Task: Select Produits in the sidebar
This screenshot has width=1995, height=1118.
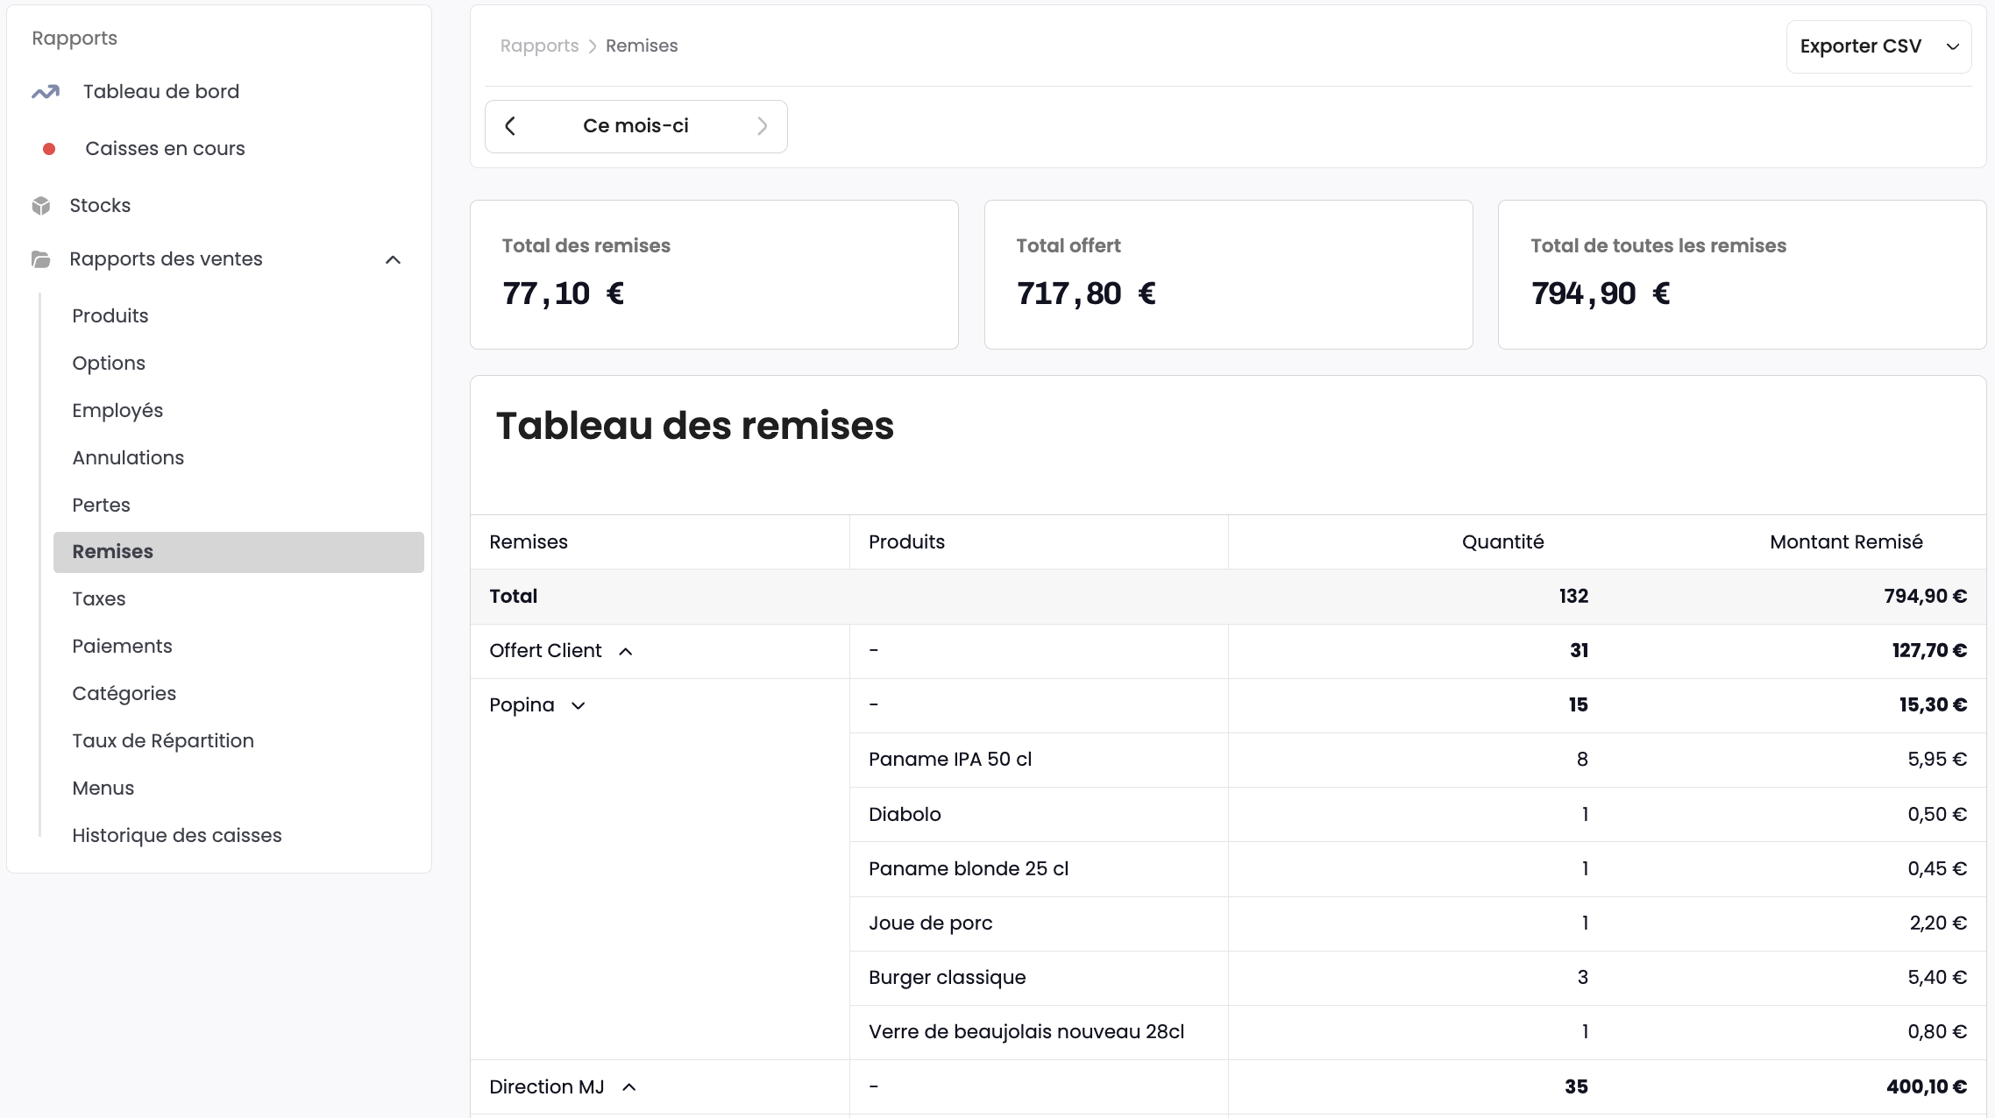Action: [x=110, y=315]
